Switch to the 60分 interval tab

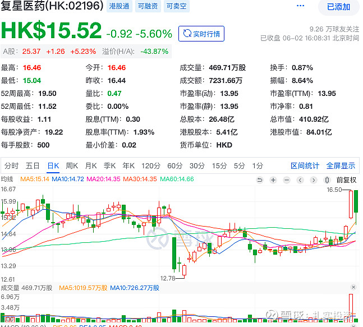(x=174, y=165)
